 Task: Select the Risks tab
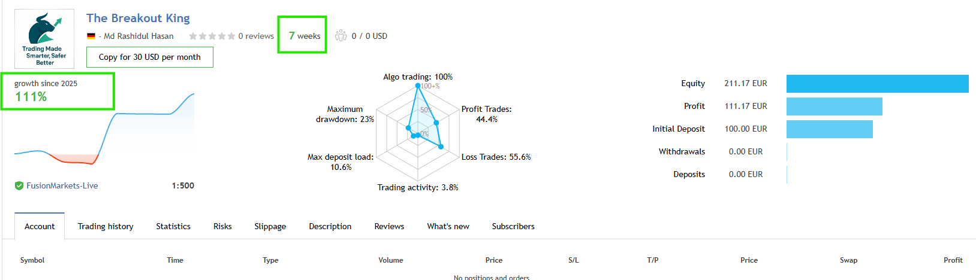[222, 226]
